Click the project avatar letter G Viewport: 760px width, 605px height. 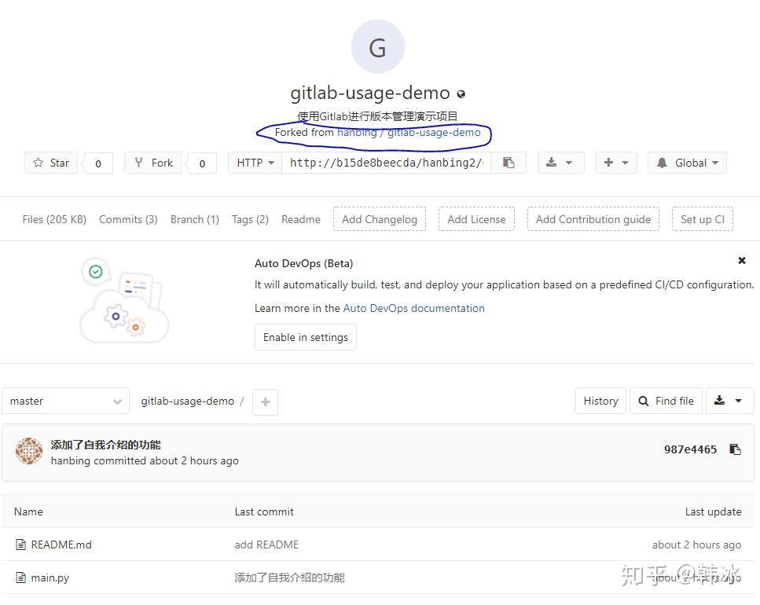click(x=377, y=46)
